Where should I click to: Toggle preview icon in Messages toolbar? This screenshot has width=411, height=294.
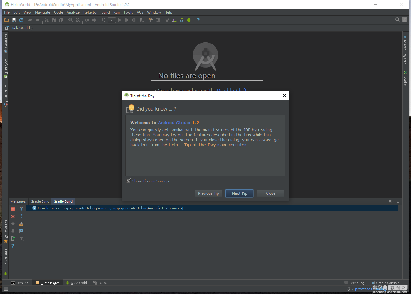click(x=21, y=231)
